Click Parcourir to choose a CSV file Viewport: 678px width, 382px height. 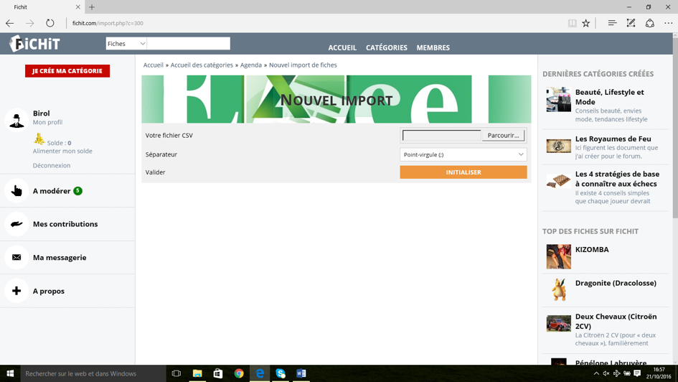tap(503, 135)
